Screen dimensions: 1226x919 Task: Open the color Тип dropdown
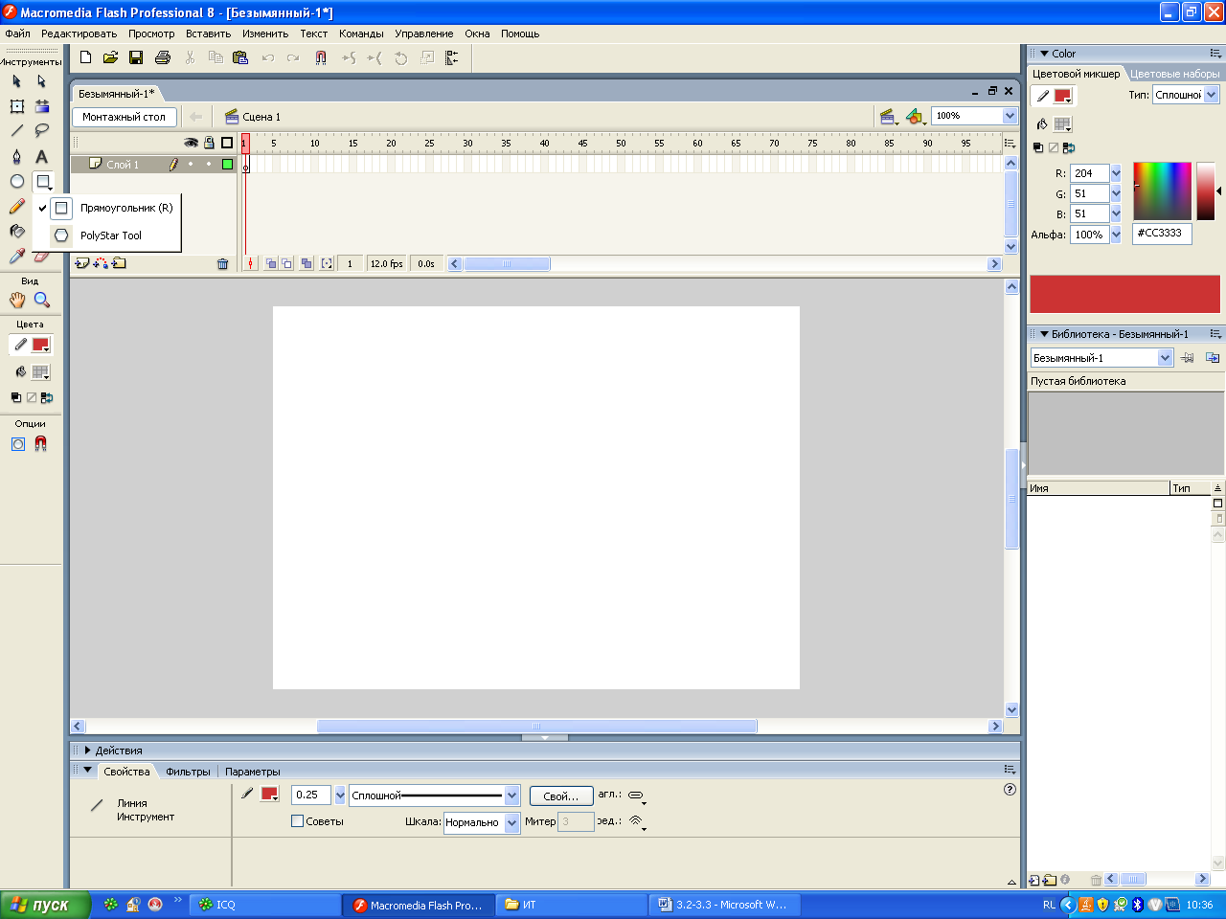(1212, 95)
